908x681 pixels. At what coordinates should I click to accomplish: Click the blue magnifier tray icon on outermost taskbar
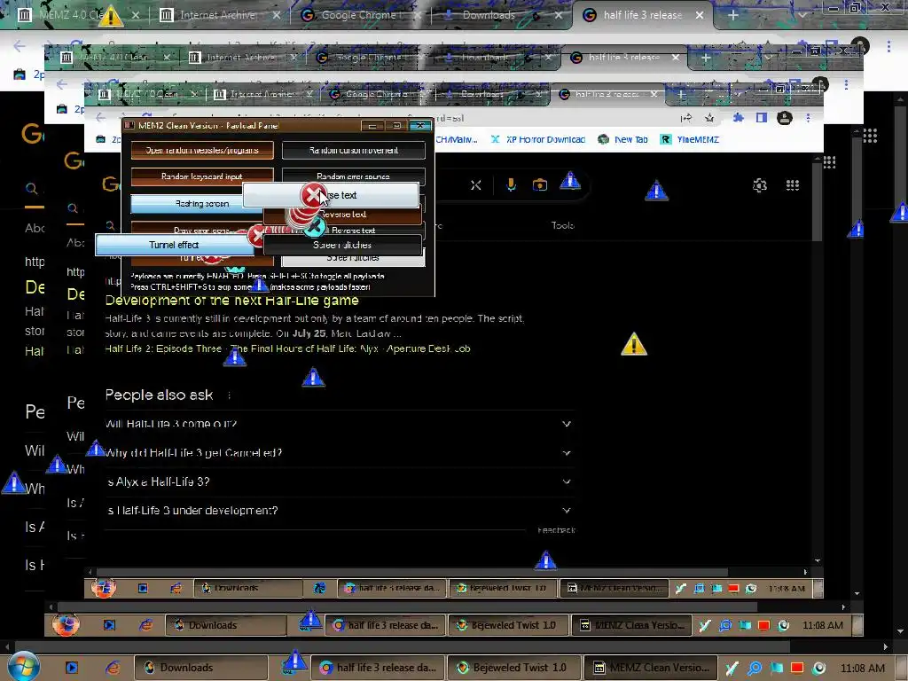click(x=755, y=668)
